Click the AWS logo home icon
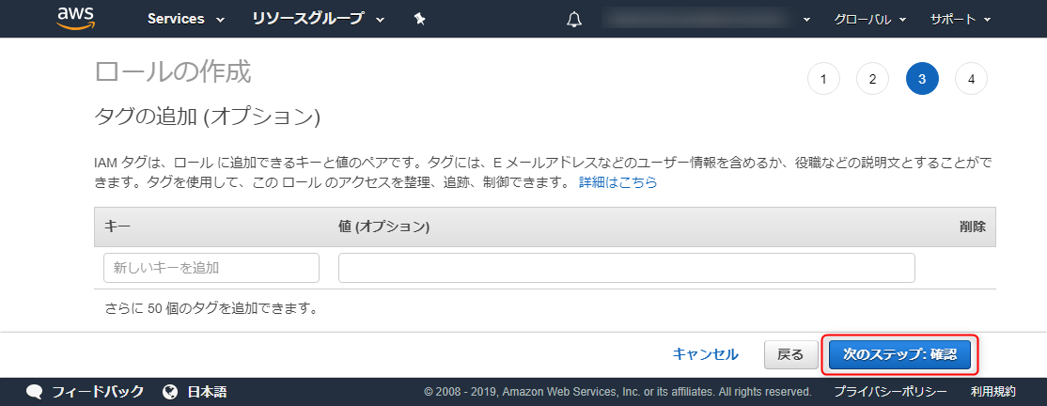The height and width of the screenshot is (406, 1047). 76,18
